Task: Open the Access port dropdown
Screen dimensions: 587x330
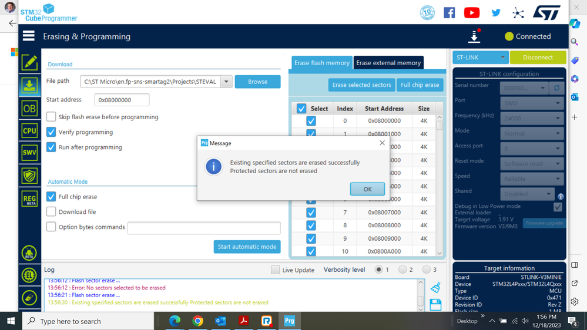Action: click(532, 149)
